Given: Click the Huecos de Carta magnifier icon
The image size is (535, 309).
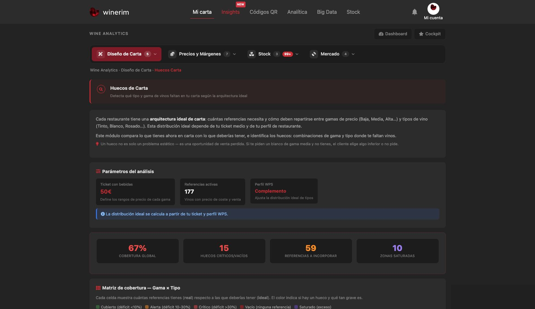Looking at the screenshot, I should pos(101,89).
